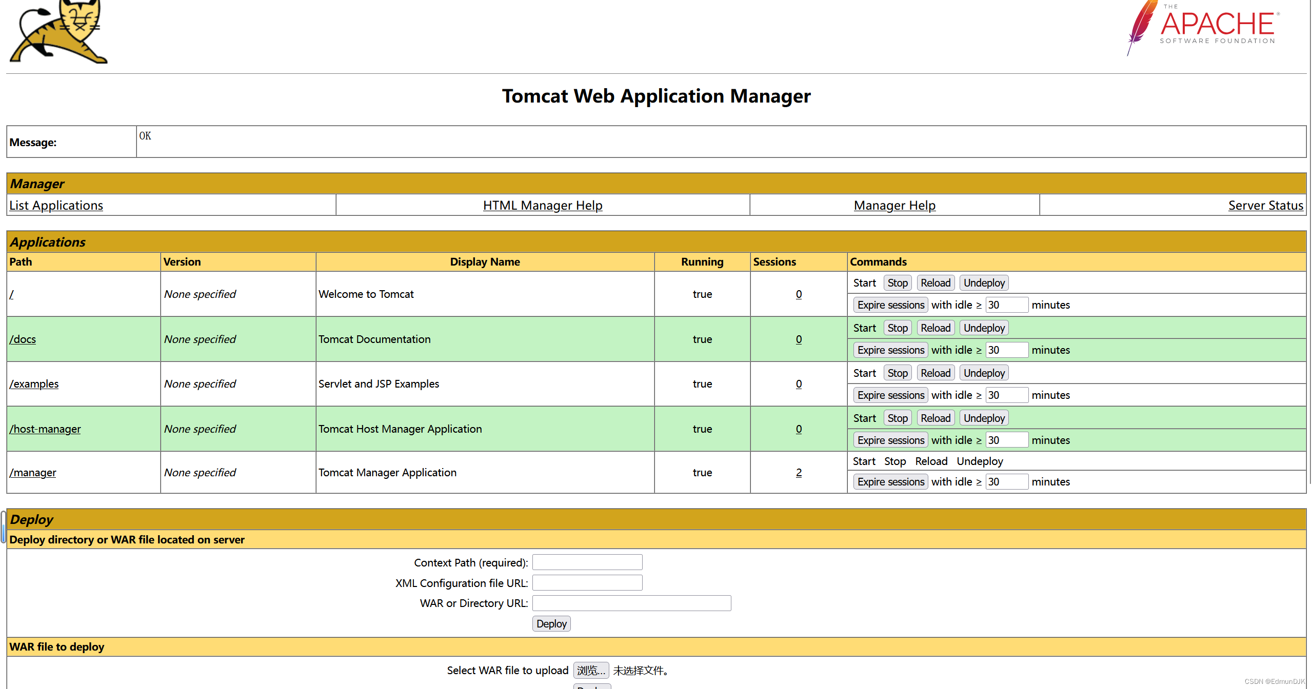Expire sessions for Servlet and JSP Examples
Image resolution: width=1313 pixels, height=689 pixels.
[x=891, y=395]
